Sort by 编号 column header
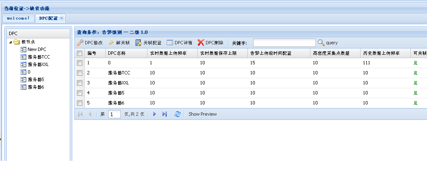The height and width of the screenshot is (188, 427). [95, 53]
